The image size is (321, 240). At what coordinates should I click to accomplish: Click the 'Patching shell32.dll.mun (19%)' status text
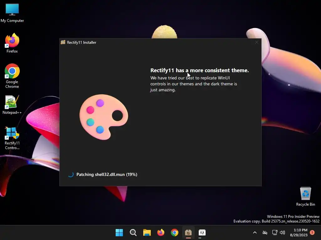coord(107,174)
